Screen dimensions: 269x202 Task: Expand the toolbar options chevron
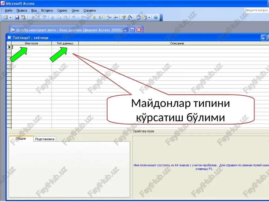point(161,18)
